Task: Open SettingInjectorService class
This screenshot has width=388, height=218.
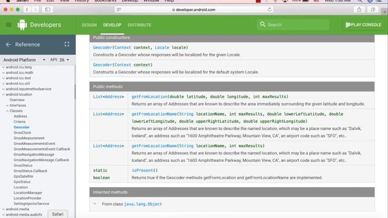Action: pos(32,203)
